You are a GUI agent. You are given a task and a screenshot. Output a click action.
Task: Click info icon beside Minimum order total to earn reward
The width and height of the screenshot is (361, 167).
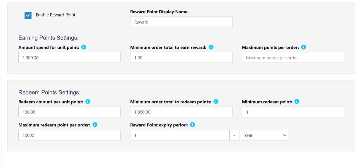coord(211,47)
